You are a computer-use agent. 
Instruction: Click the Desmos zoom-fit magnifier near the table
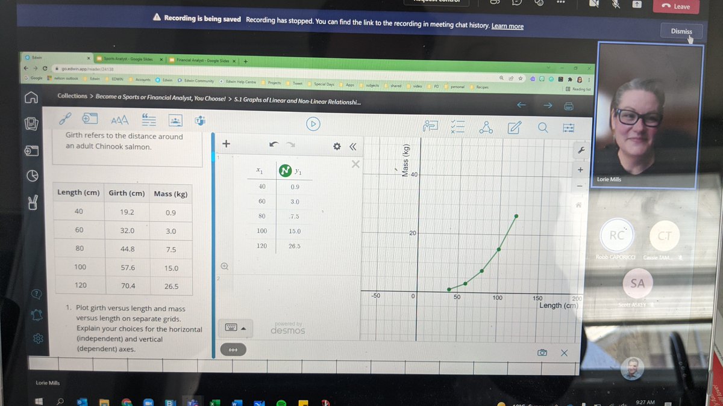click(225, 266)
